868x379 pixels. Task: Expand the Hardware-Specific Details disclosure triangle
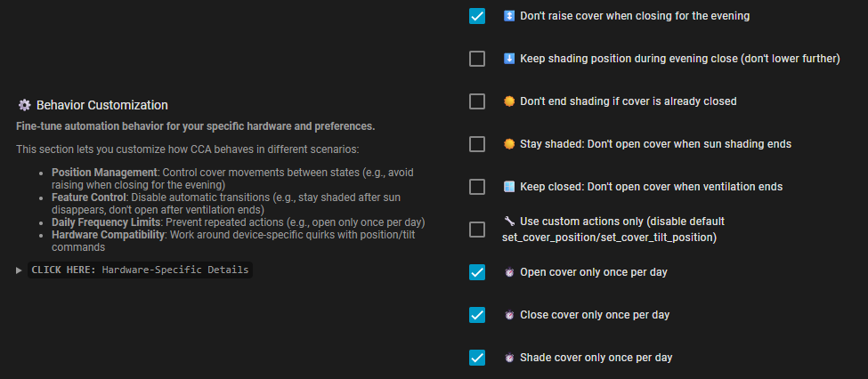click(20, 270)
